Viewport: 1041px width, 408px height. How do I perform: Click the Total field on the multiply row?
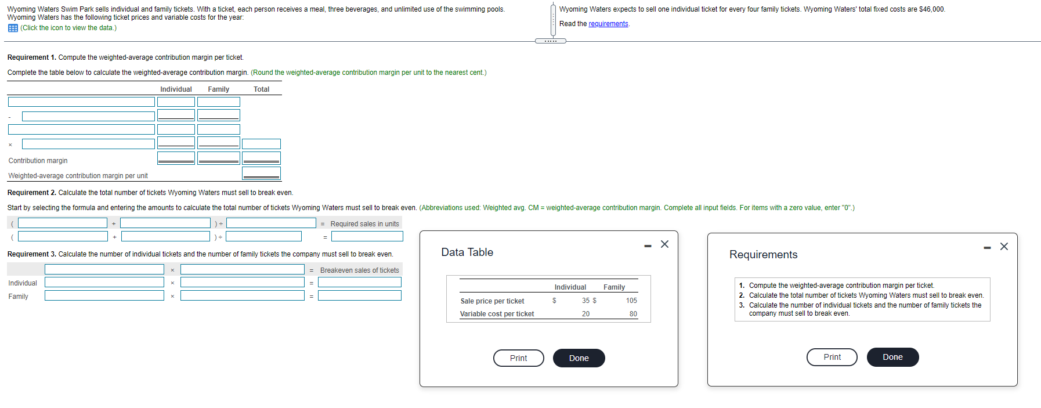tap(261, 144)
